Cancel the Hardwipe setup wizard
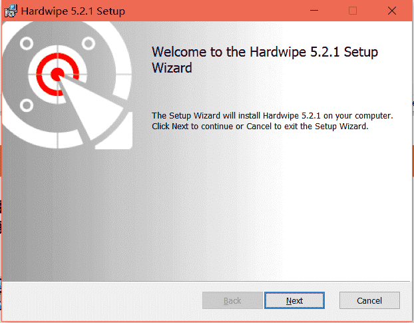The width and height of the screenshot is (414, 323). point(369,300)
